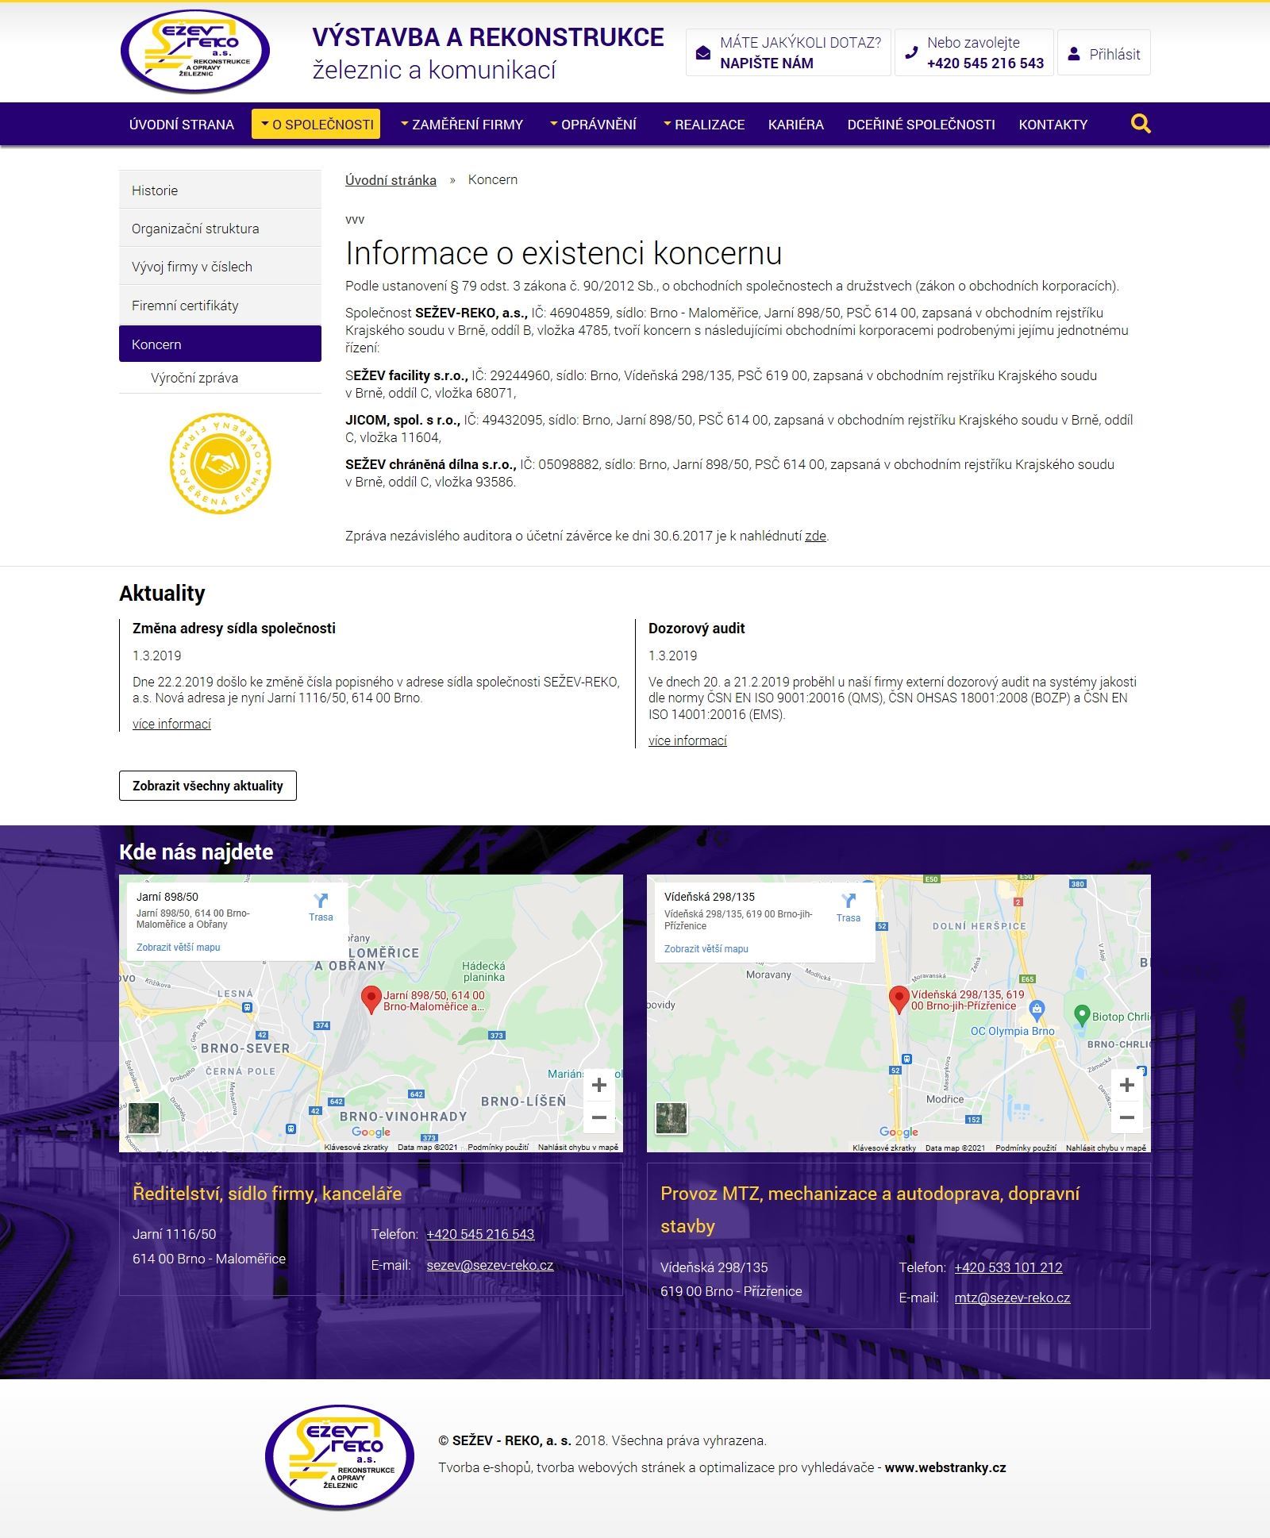Click the +420 545 216 543 header phone number
Screen dimensions: 1270x1538
985,63
